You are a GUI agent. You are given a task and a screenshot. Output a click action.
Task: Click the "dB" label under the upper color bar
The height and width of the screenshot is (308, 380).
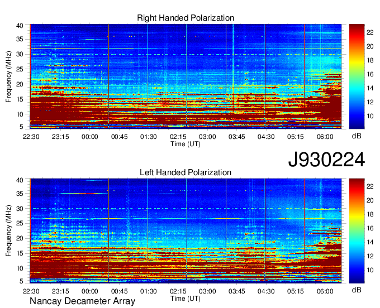(x=357, y=136)
